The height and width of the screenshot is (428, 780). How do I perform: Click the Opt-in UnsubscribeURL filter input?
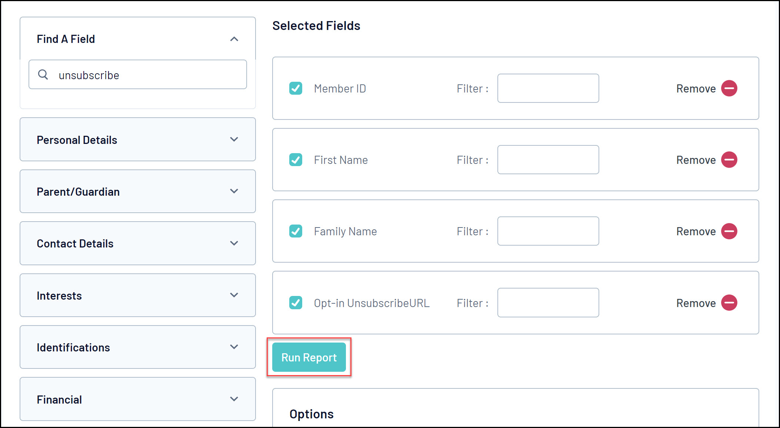click(548, 303)
